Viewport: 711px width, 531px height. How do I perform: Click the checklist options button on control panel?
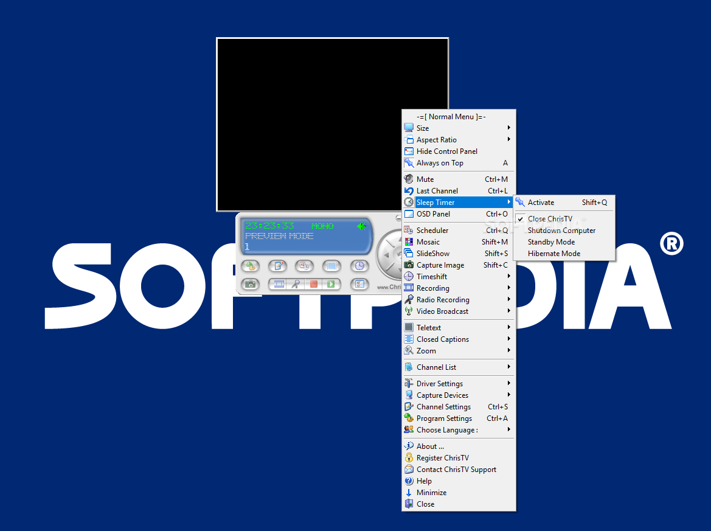[359, 284]
